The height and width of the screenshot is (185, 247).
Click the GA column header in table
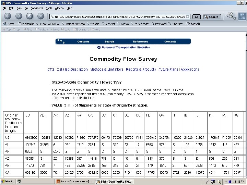(164, 123)
